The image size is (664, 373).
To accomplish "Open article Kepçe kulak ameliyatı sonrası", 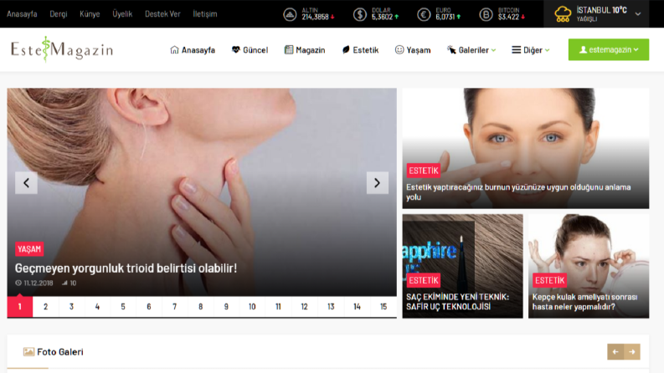I will pos(584,302).
